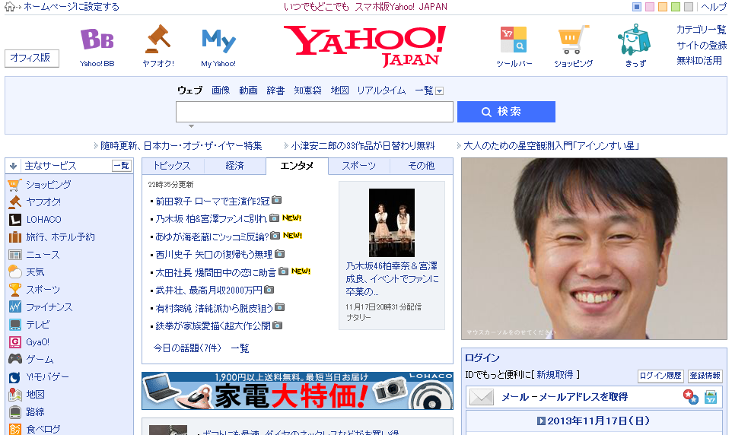732x435 pixels.
Task: Click the 地図 map icon in sidebar
Action: (15, 395)
